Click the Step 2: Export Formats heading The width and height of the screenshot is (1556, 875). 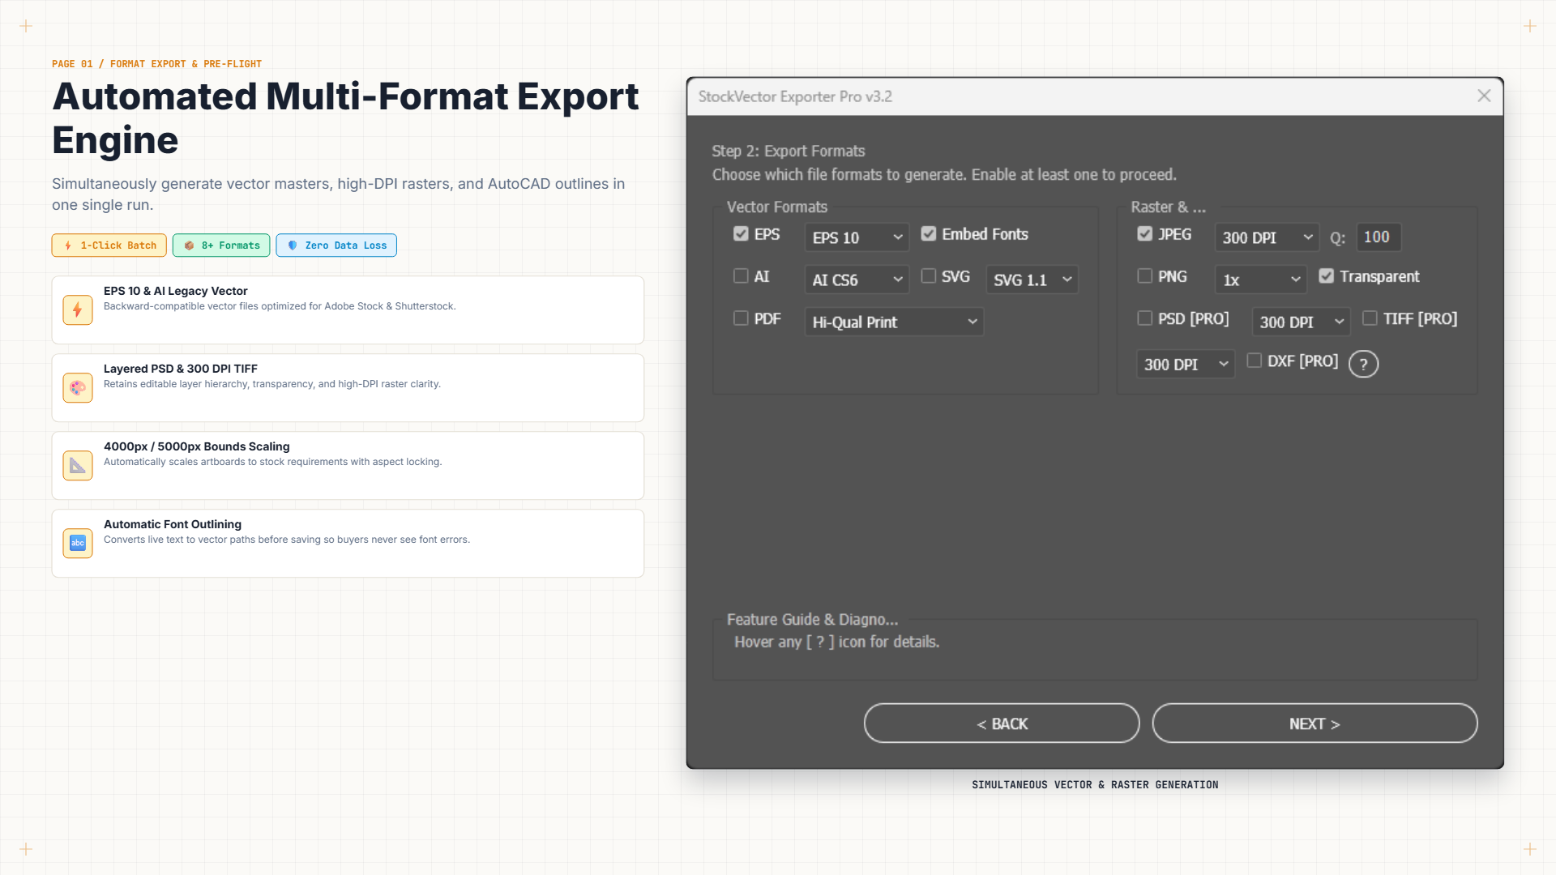coord(789,151)
